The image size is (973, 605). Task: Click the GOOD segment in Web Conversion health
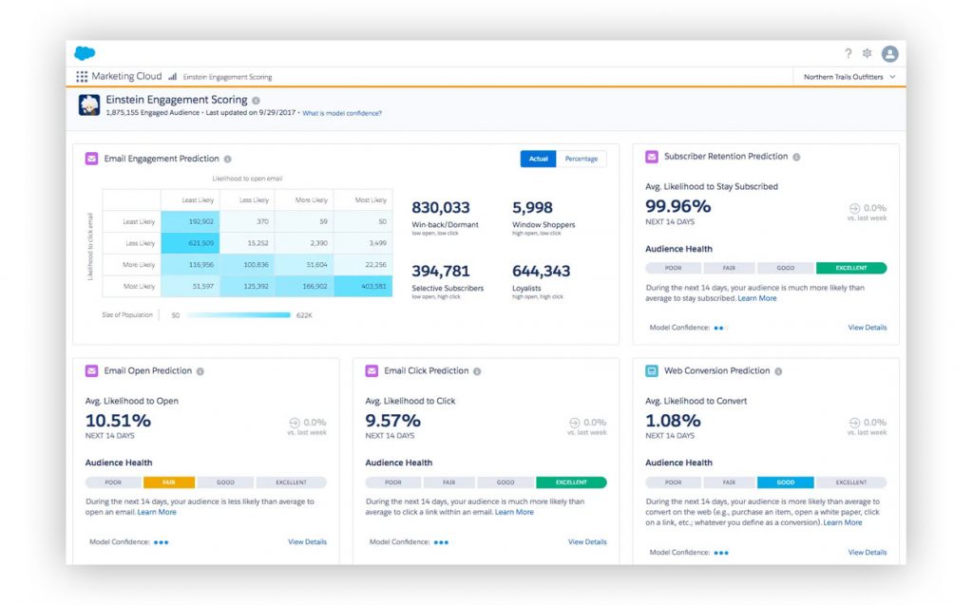click(785, 482)
